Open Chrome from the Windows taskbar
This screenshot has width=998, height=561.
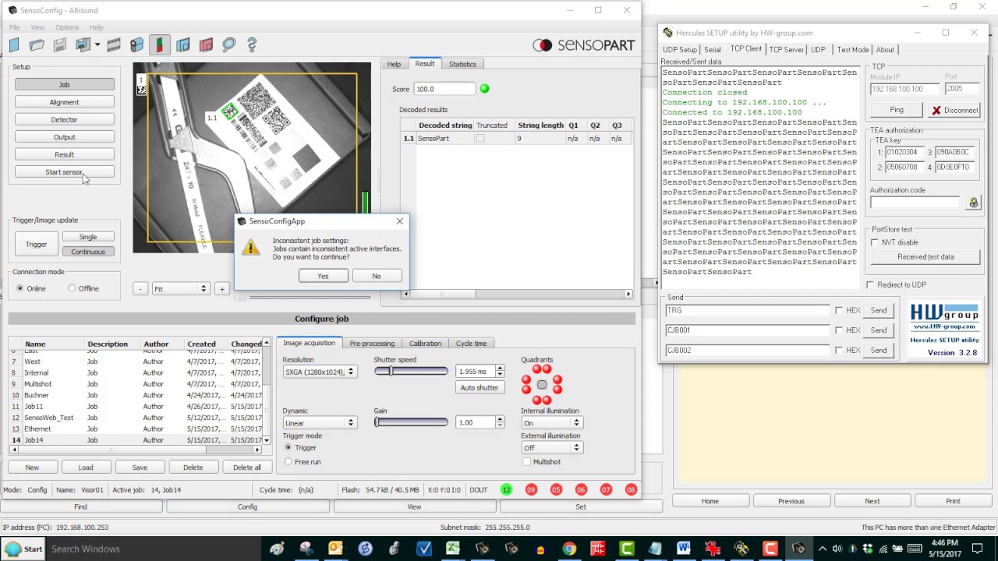[569, 549]
